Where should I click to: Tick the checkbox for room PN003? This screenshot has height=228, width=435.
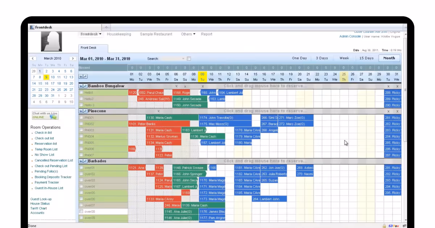coord(81,130)
